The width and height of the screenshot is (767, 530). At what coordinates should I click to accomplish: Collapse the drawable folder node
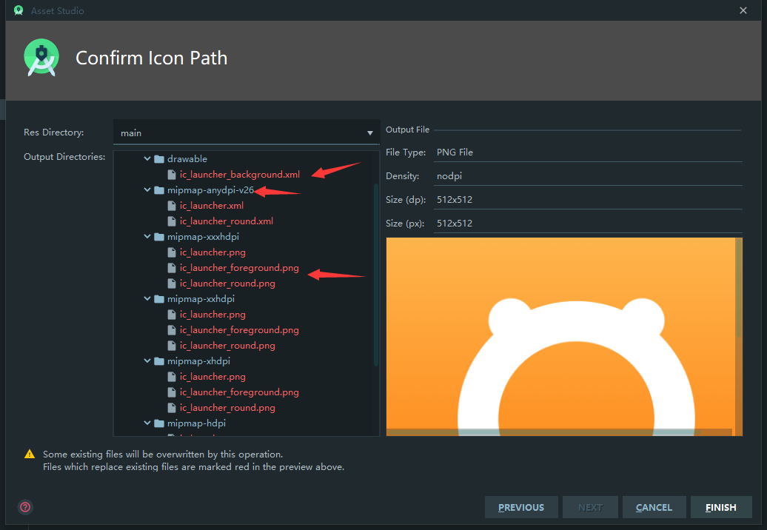147,159
